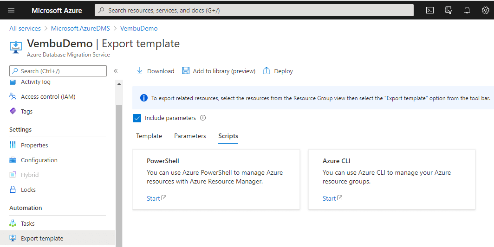Viewport: 494px width, 247px height.
Task: Open the notifications bell
Action: click(x=467, y=10)
